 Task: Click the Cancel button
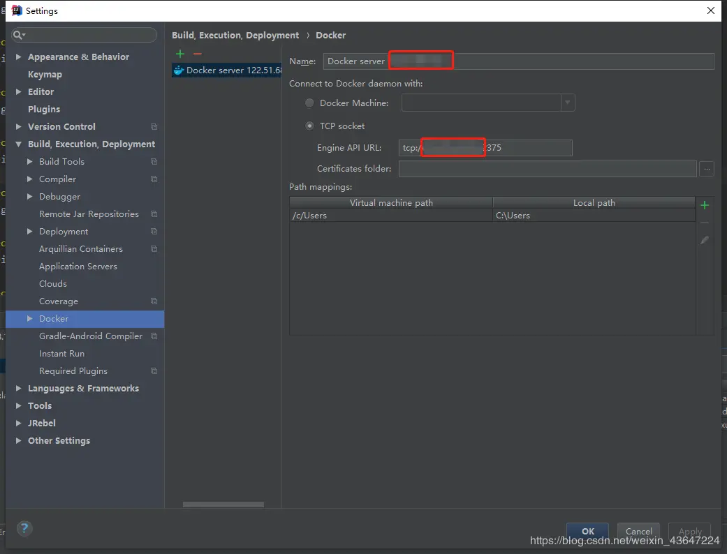tap(638, 531)
